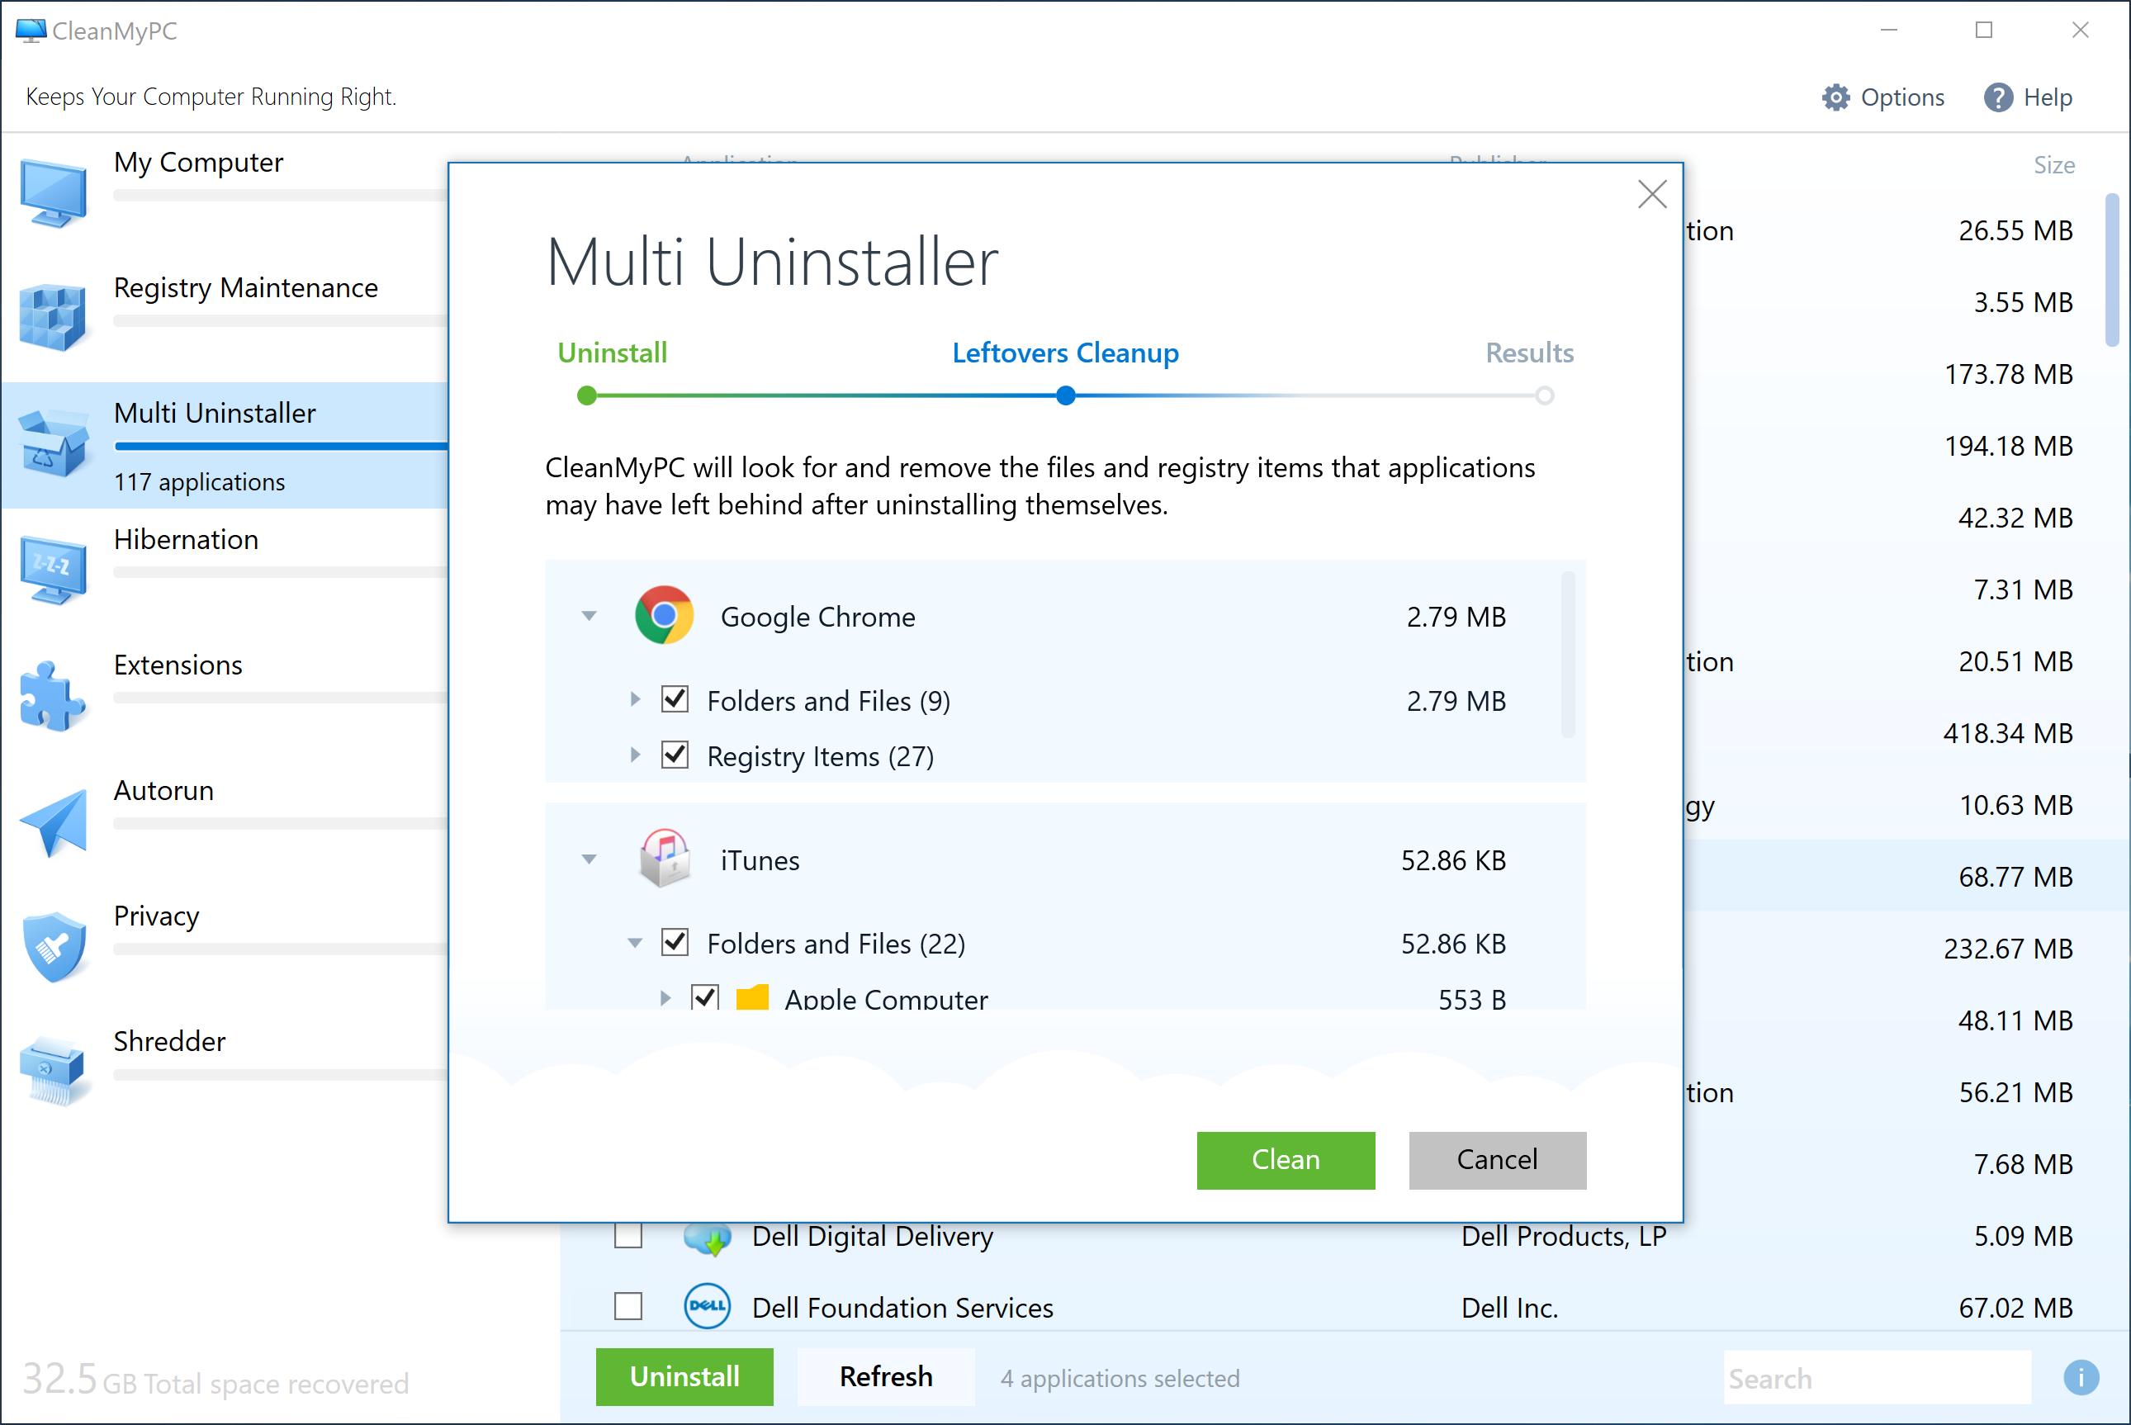Image resolution: width=2131 pixels, height=1425 pixels.
Task: Click the blue info icon beside Search
Action: [2081, 1378]
